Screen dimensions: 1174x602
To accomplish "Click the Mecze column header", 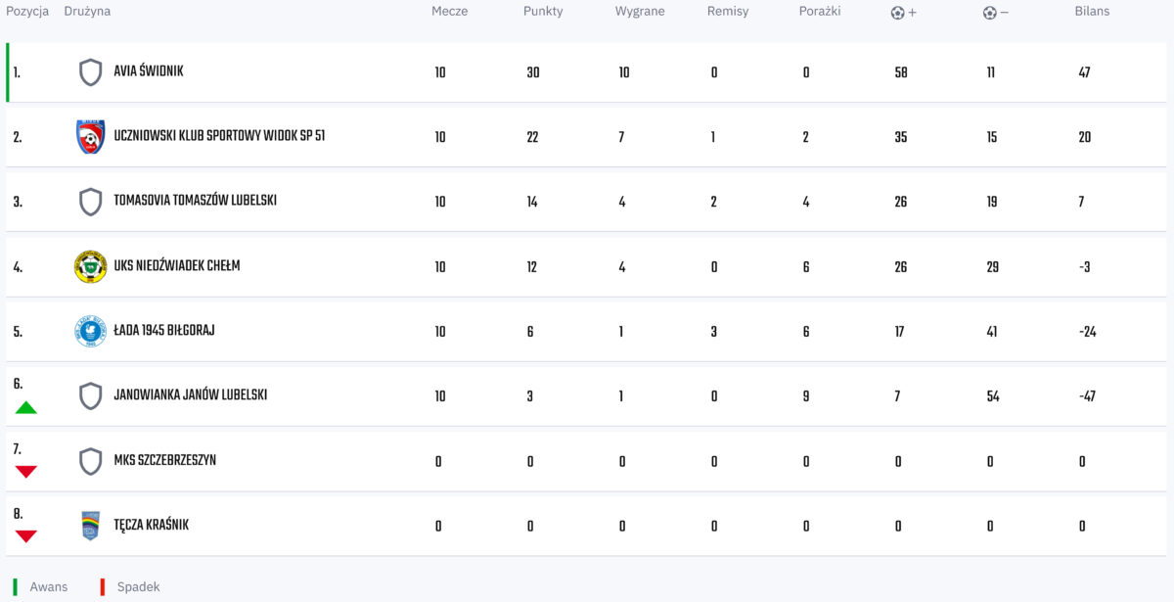I will tap(450, 12).
